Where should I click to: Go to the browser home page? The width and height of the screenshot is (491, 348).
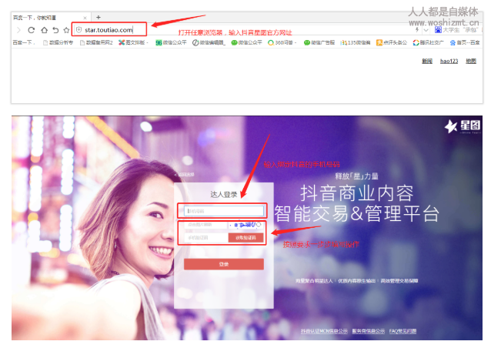(44, 30)
